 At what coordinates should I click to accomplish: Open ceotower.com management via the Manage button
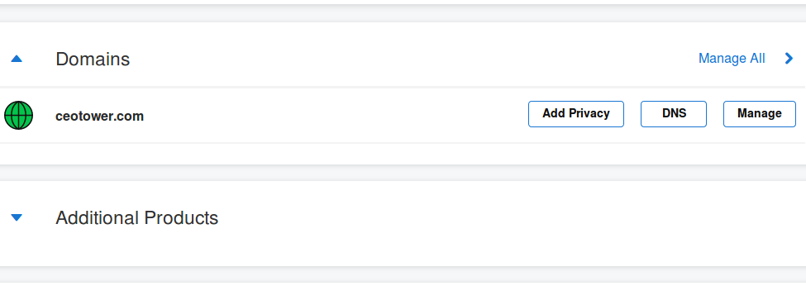[759, 114]
